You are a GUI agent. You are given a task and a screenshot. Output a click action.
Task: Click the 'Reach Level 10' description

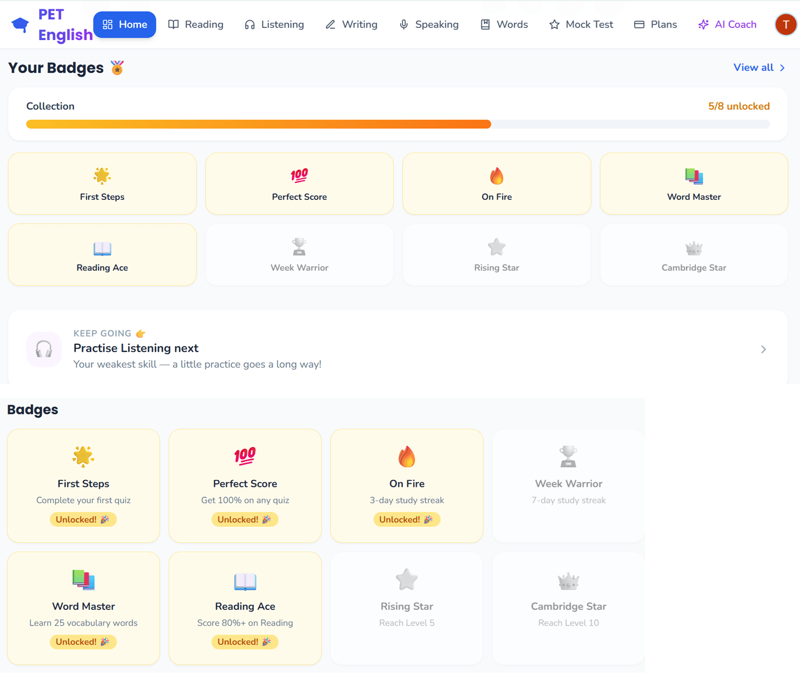568,623
